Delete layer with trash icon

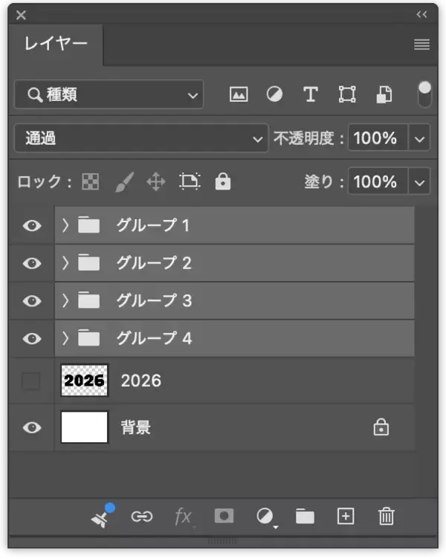(x=386, y=516)
